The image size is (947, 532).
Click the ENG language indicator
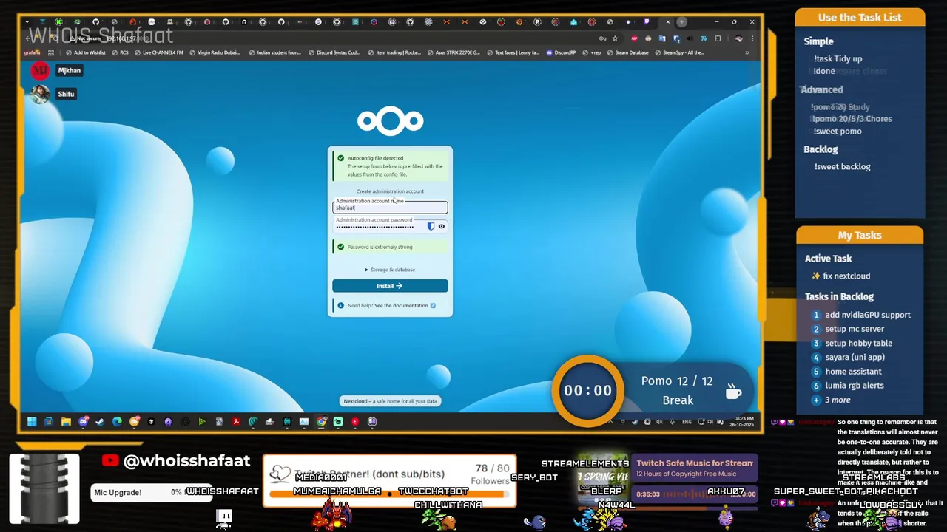point(687,422)
